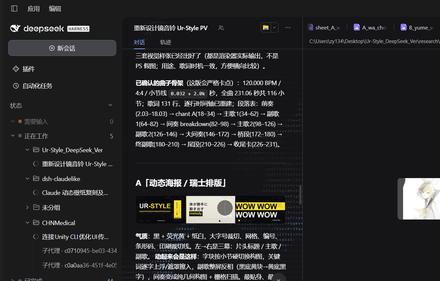Select 子代理 c0710945-be03 entry
Image resolution: width=440 pixels, height=281 pixels.
click(x=79, y=251)
